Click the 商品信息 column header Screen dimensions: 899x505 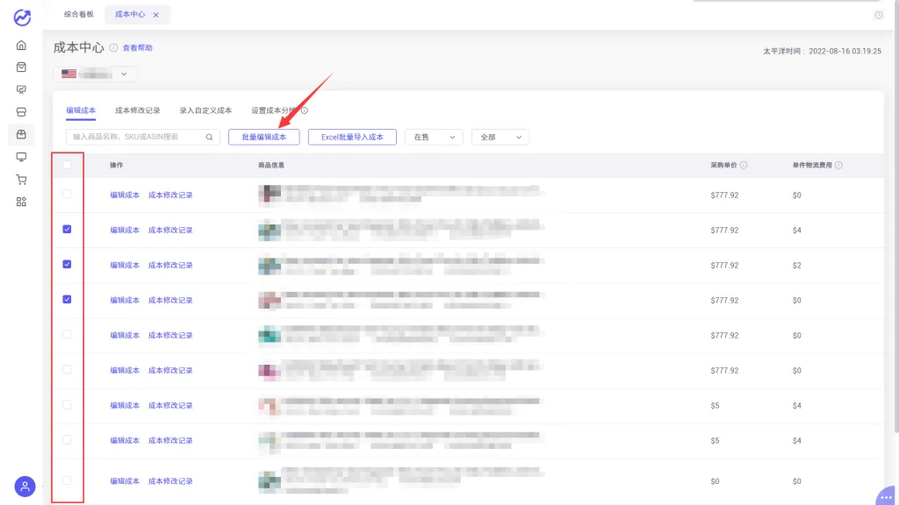pos(271,165)
